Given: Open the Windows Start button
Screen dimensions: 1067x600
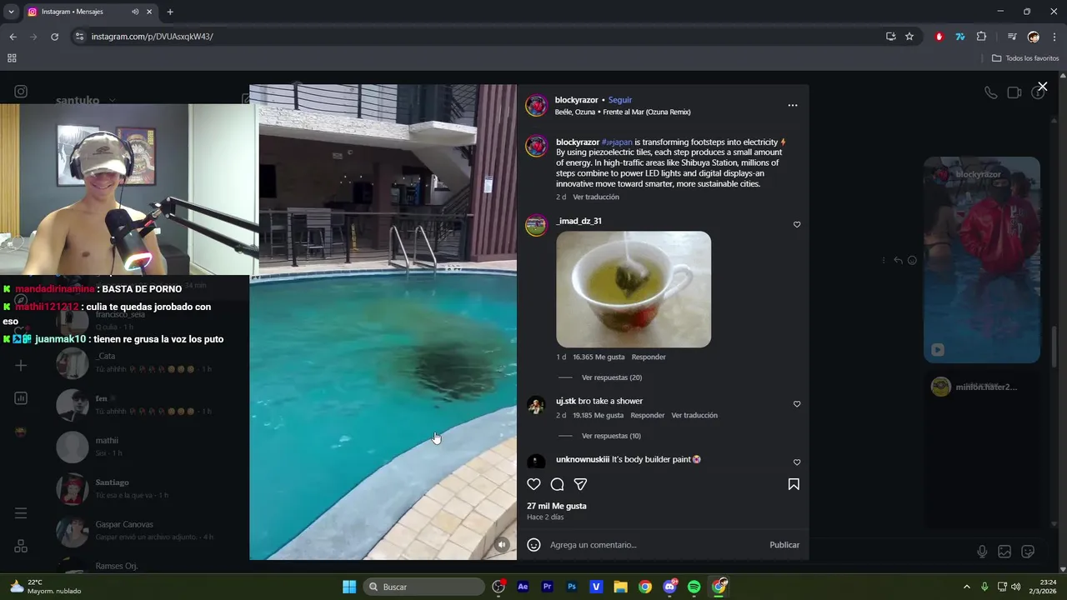Looking at the screenshot, I should (349, 587).
